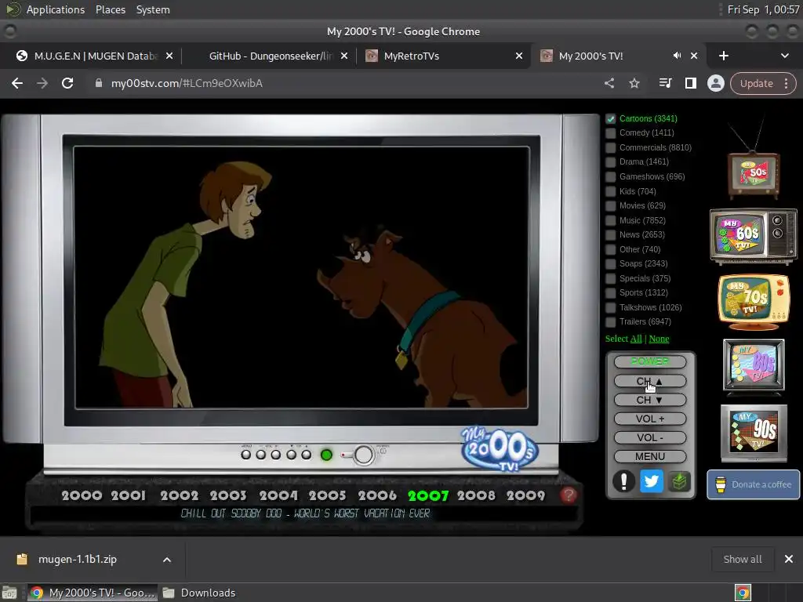803x602 pixels.
Task: Click the green power LED on TV
Action: [x=326, y=455]
